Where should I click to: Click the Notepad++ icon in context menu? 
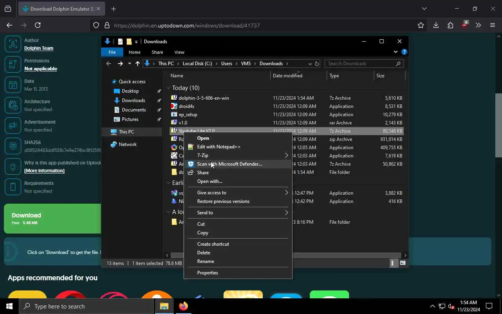point(191,147)
